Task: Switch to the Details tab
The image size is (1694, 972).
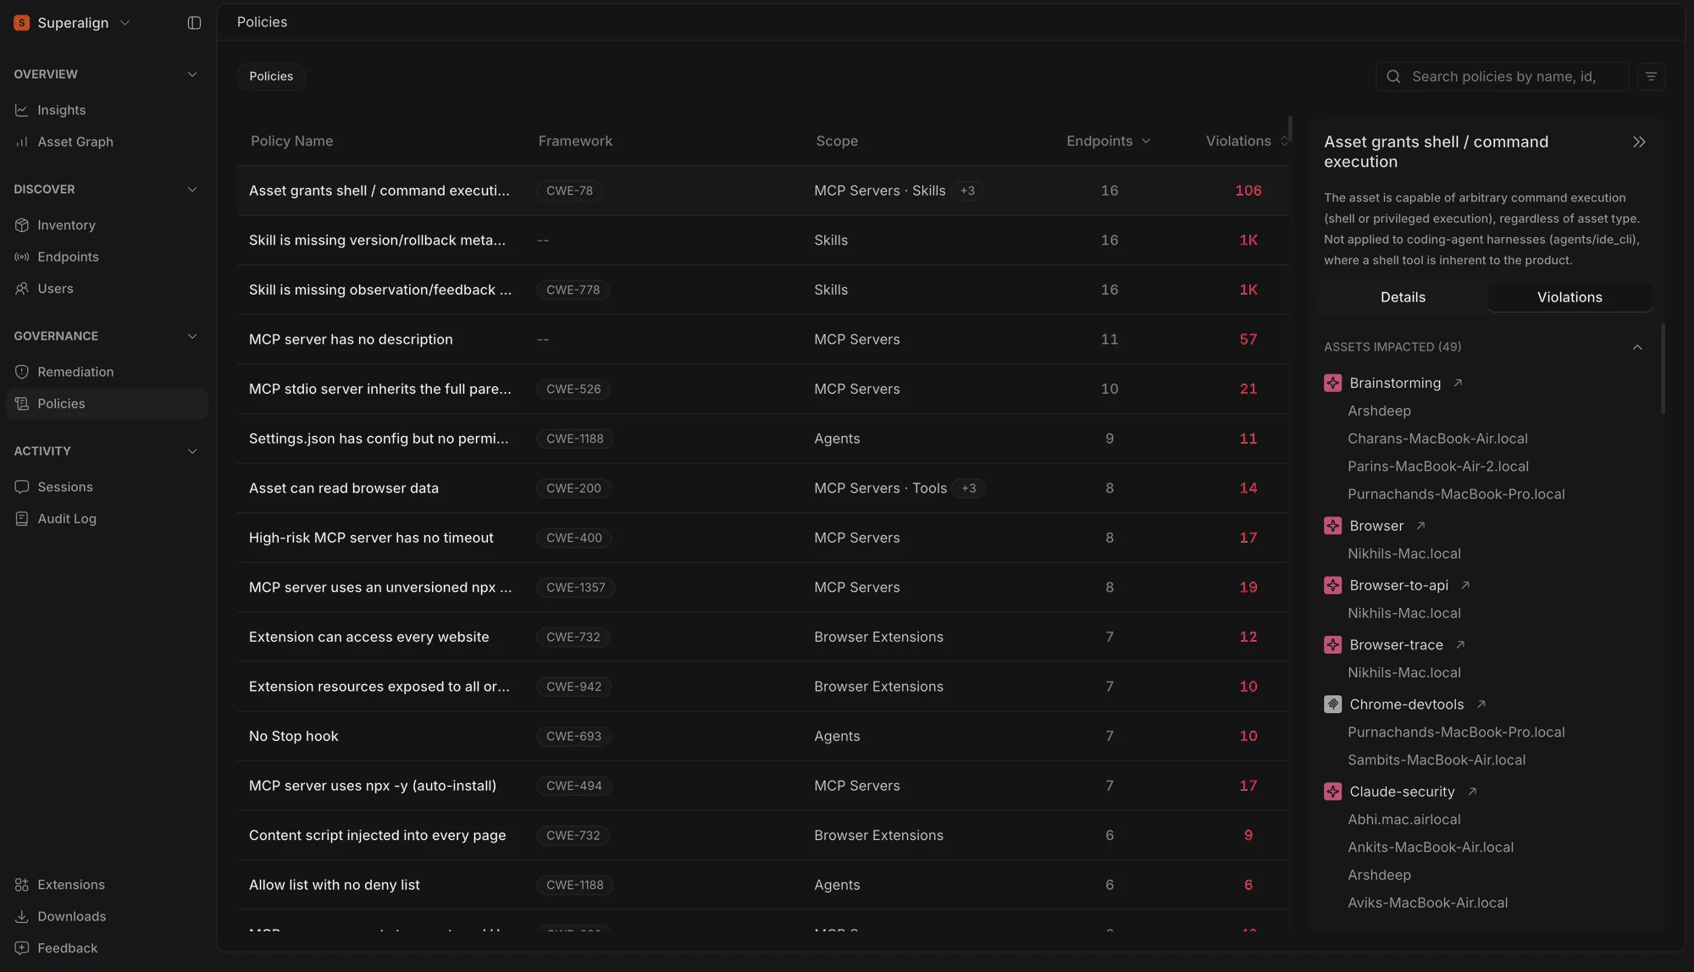Action: point(1403,297)
